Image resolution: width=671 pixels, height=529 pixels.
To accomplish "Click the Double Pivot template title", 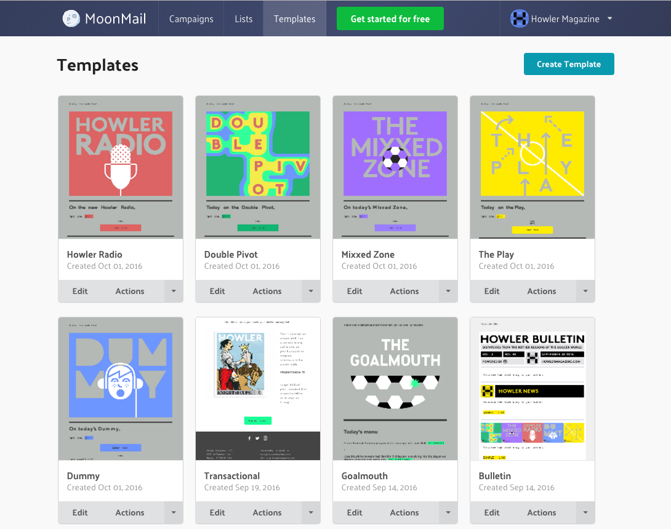I will [x=231, y=255].
